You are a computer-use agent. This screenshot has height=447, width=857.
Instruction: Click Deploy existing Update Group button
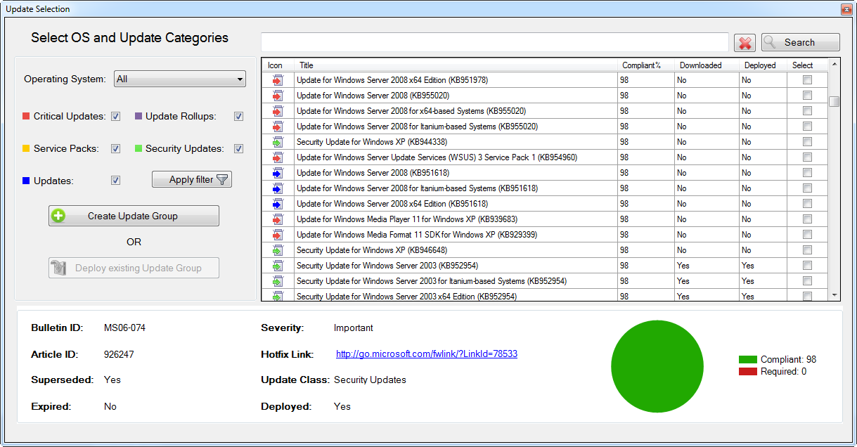[134, 268]
